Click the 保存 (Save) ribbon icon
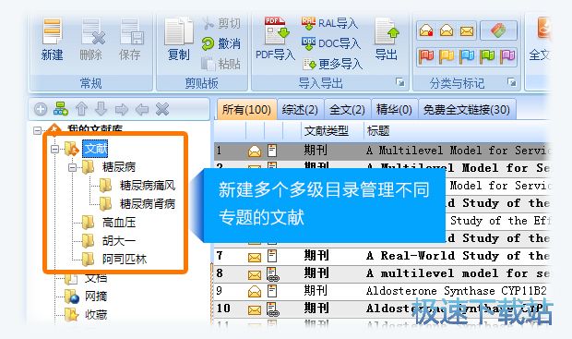The height and width of the screenshot is (339, 572). pyautogui.click(x=130, y=40)
